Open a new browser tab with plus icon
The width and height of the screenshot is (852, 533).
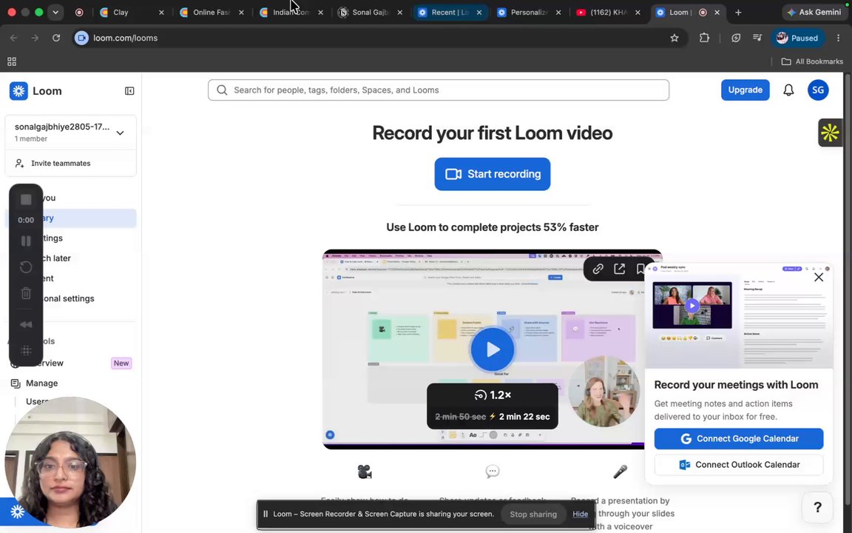click(738, 12)
